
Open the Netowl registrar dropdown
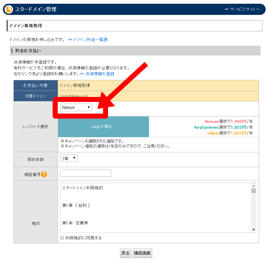coord(76,108)
